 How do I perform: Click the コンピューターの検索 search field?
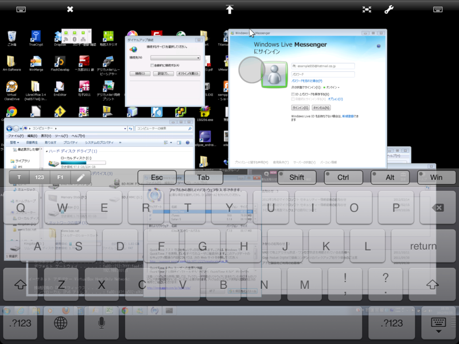point(164,128)
